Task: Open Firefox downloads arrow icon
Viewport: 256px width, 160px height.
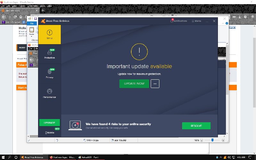Action: [239, 17]
